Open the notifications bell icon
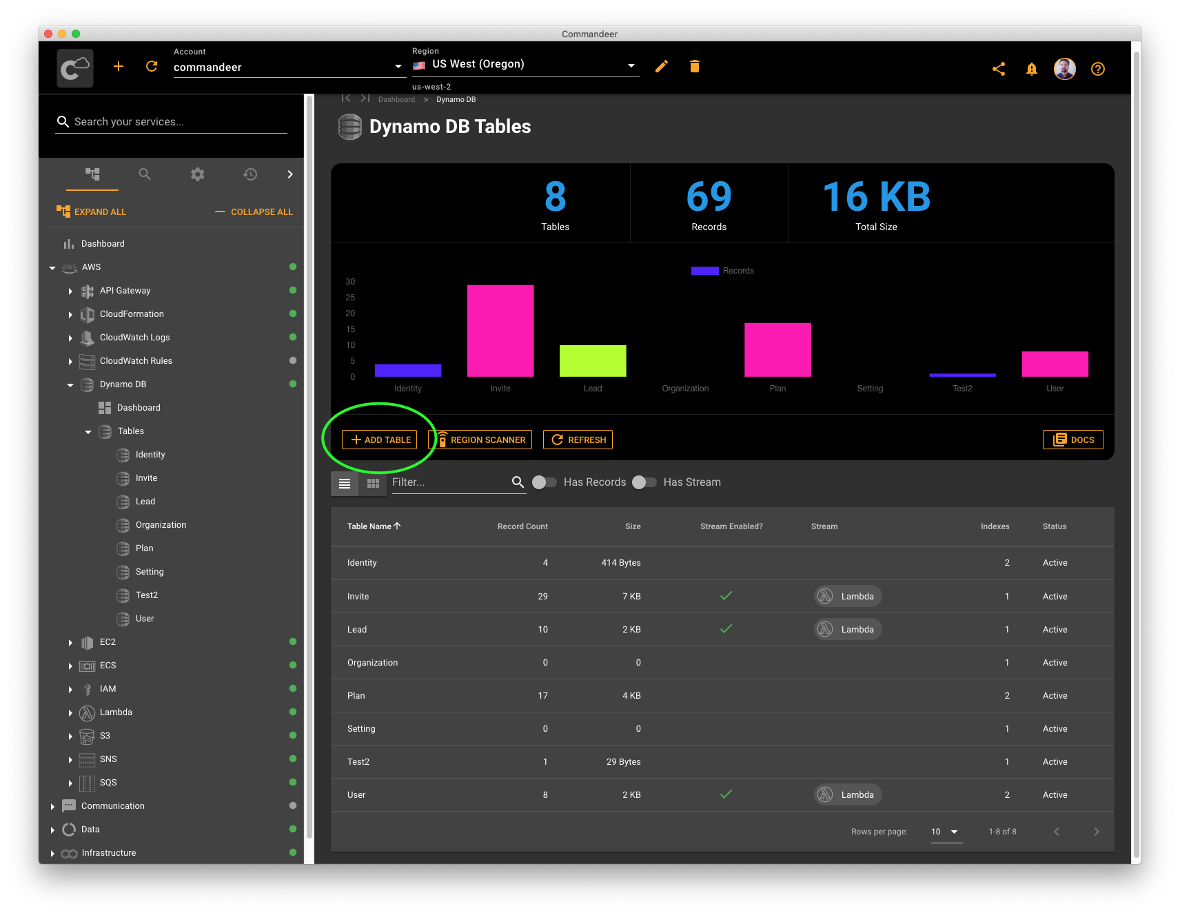Image resolution: width=1180 pixels, height=915 pixels. point(1032,69)
